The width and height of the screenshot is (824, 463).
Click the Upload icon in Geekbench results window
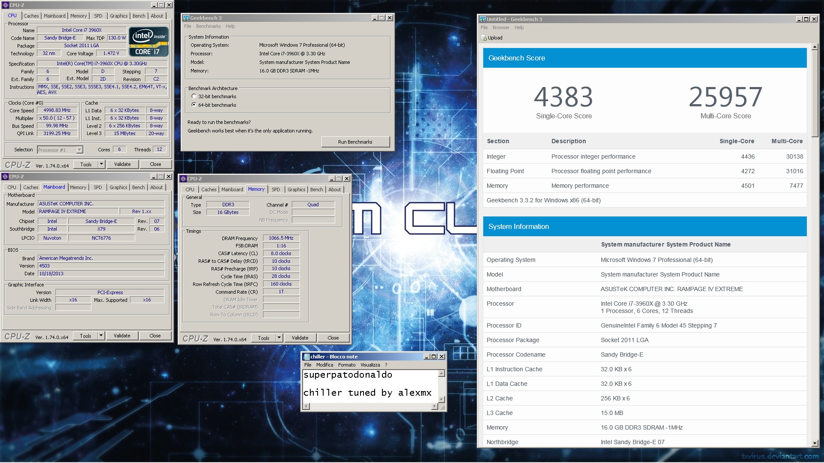click(x=484, y=38)
